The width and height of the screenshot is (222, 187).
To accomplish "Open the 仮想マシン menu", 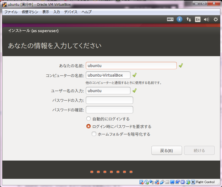I will (x=30, y=12).
